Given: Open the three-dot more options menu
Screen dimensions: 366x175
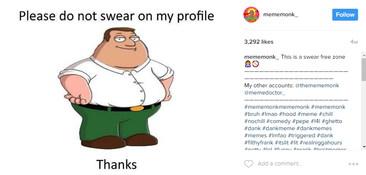Looking at the screenshot, I should click(x=353, y=164).
